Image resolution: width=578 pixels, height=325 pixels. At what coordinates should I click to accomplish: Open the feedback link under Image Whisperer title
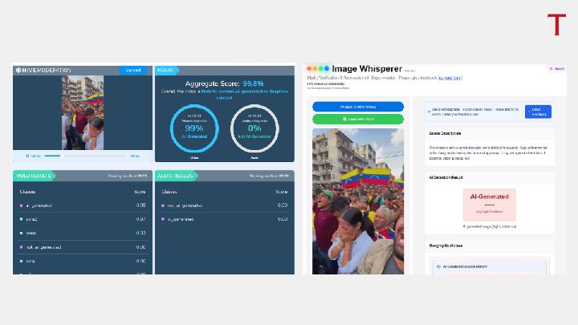pos(450,78)
